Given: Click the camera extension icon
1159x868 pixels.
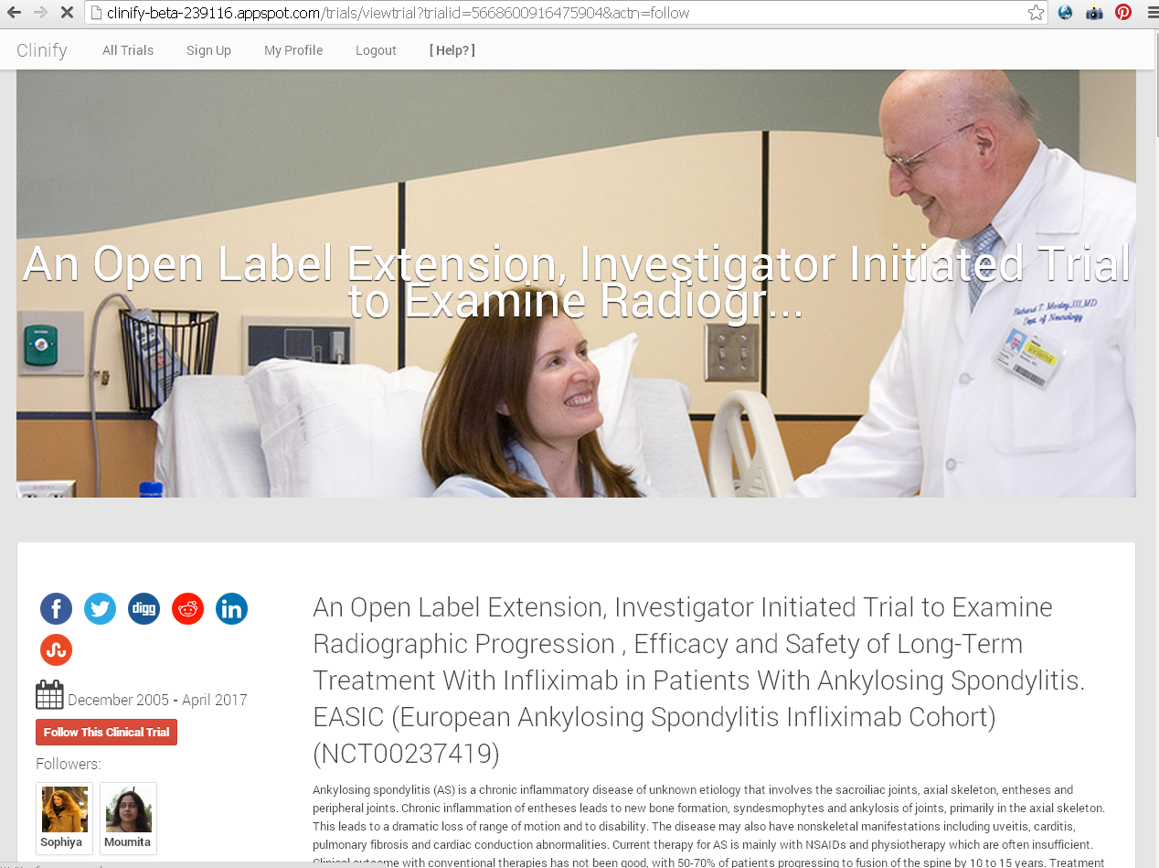Looking at the screenshot, I should (1094, 13).
